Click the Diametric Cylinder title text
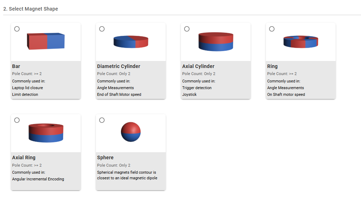The image size is (361, 198). pyautogui.click(x=118, y=66)
